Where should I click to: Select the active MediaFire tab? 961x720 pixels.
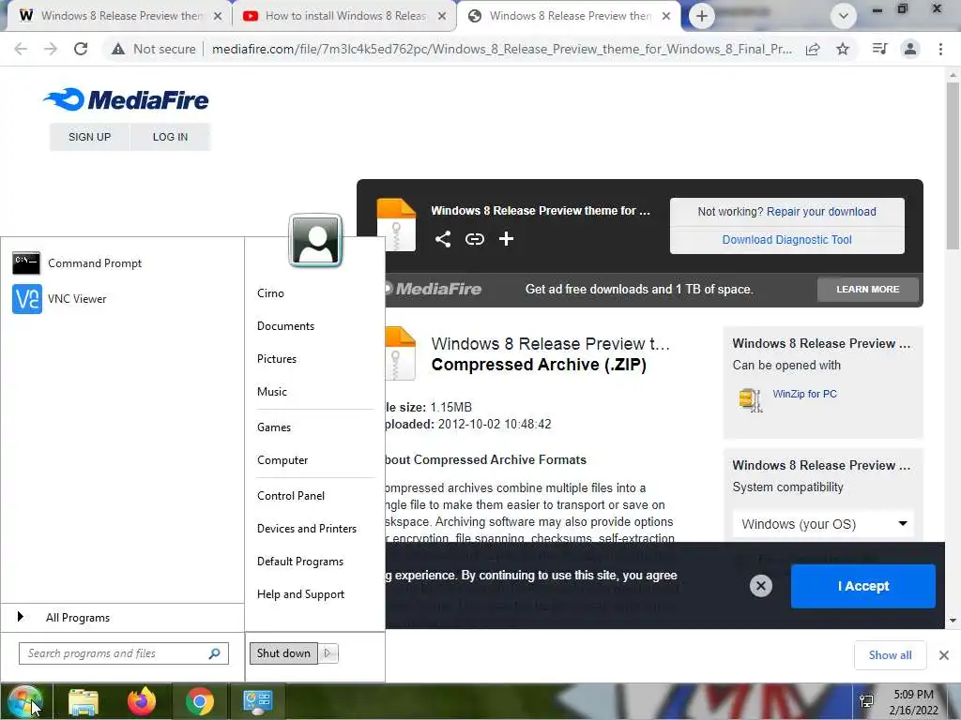click(568, 16)
